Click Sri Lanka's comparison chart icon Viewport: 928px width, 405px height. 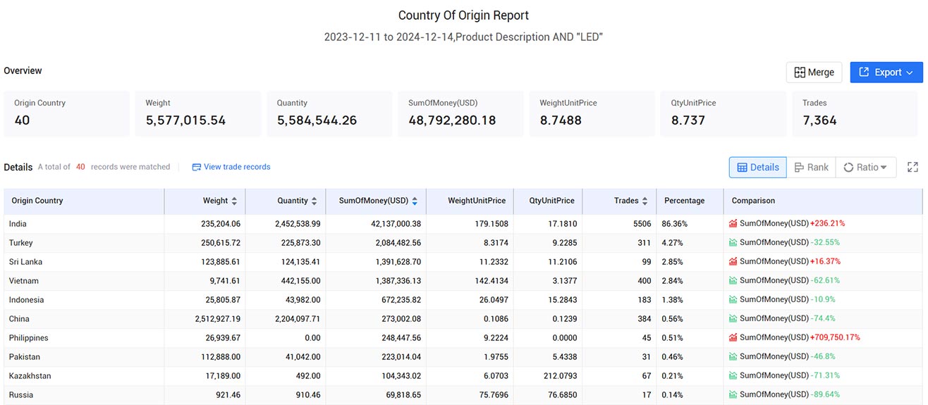coord(733,261)
